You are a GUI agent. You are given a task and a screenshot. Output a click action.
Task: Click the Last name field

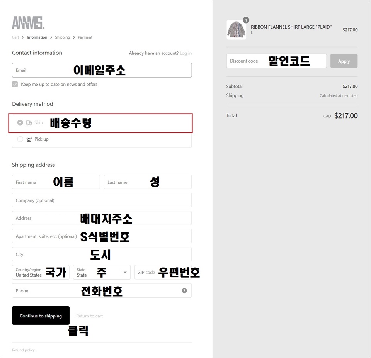147,182
